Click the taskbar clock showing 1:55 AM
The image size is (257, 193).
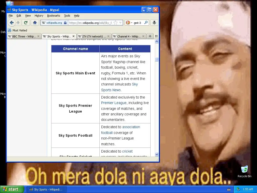(x=248, y=189)
